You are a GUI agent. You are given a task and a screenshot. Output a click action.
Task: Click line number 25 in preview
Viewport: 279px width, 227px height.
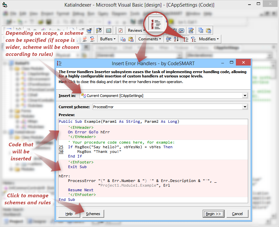61,147
